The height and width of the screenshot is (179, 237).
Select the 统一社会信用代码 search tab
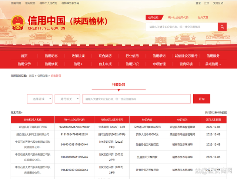[x=178, y=17]
